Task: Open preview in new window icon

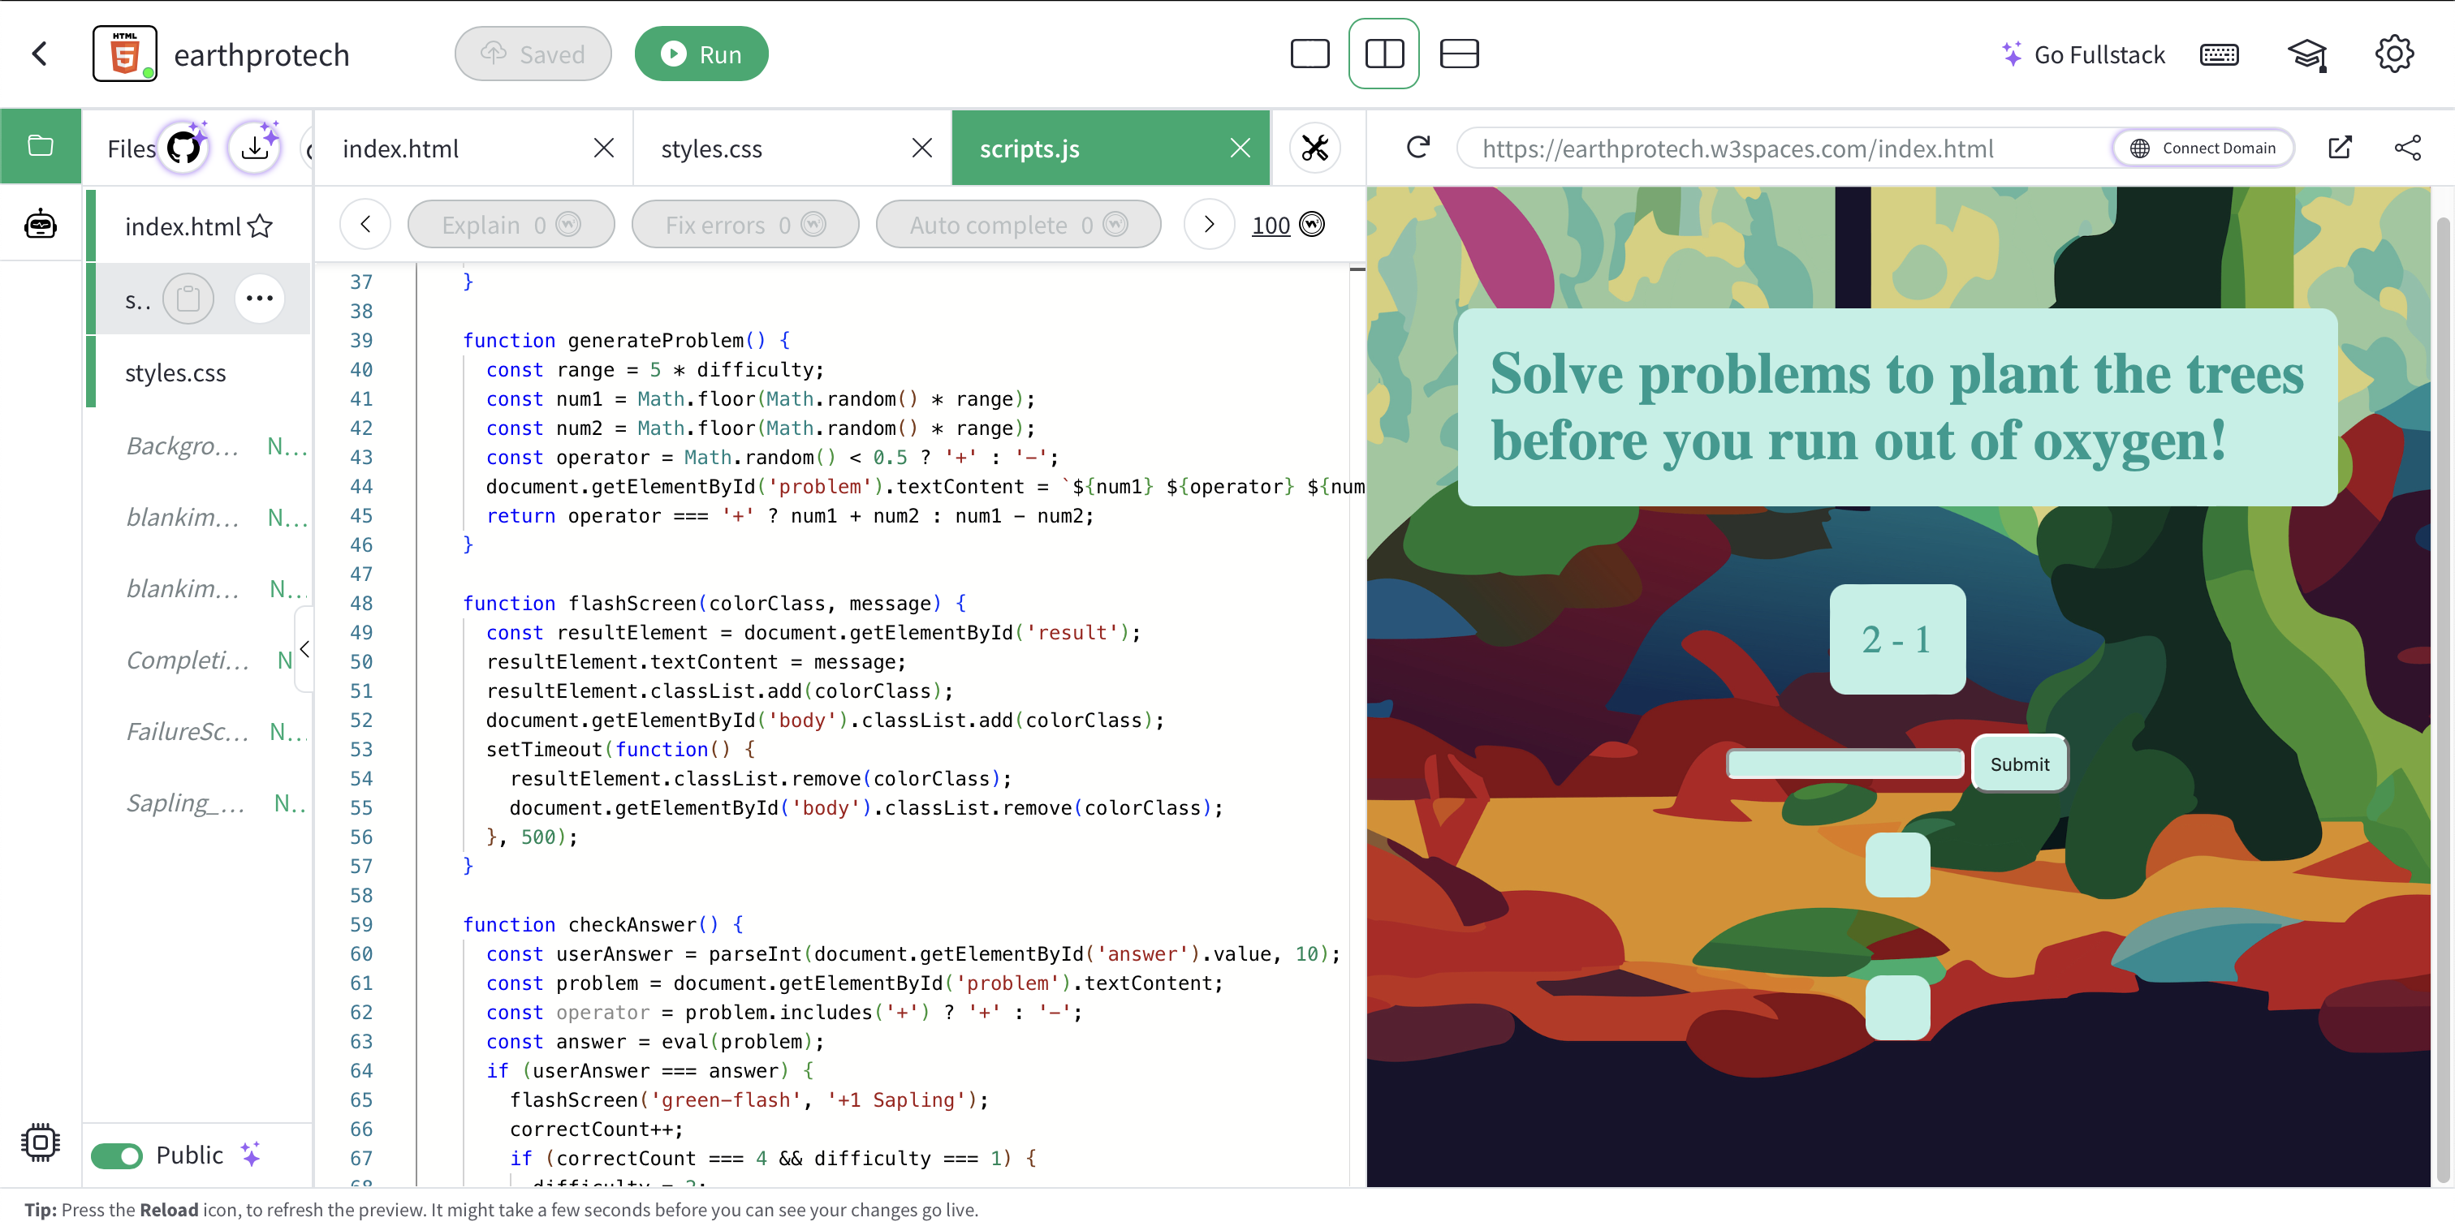Action: click(x=2339, y=148)
